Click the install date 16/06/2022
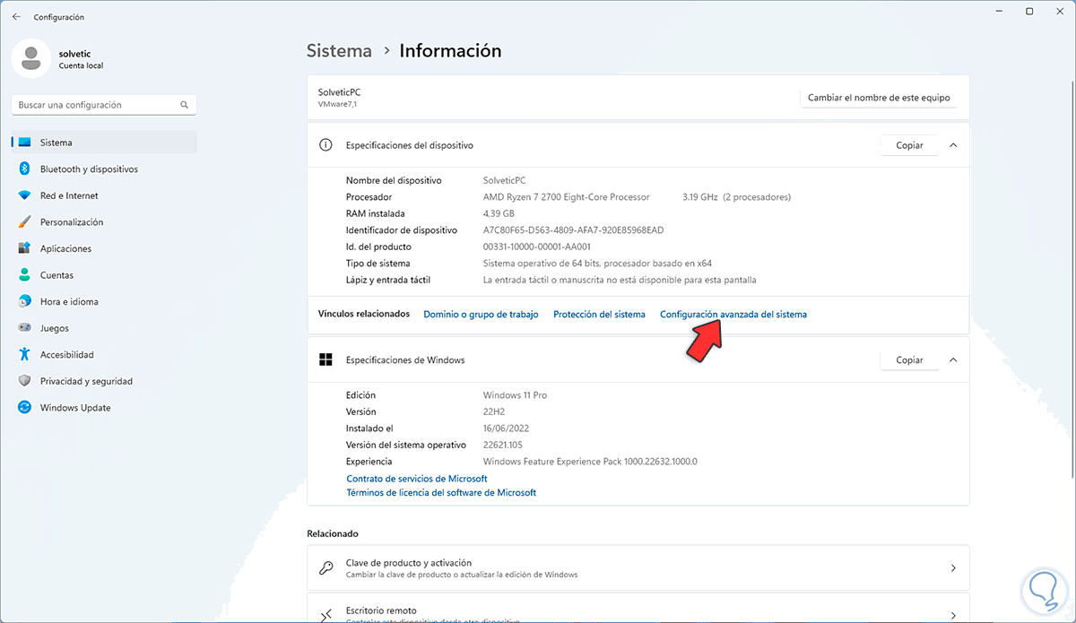 click(x=508, y=428)
